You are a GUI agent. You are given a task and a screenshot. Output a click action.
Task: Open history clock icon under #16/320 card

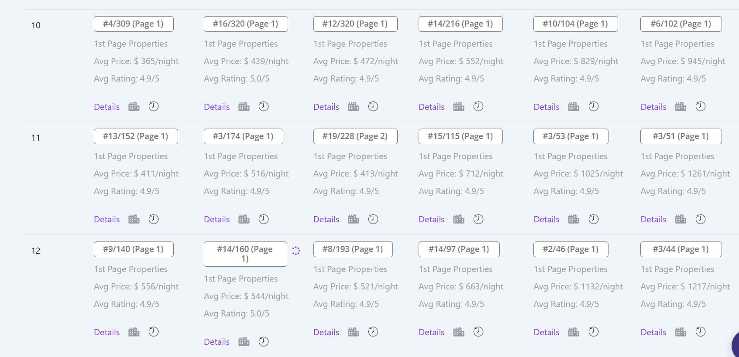264,106
